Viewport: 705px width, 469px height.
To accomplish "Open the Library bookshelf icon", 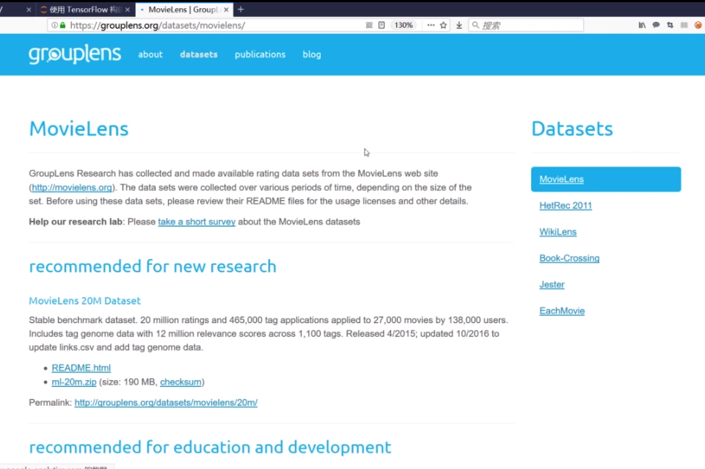I will 642,25.
